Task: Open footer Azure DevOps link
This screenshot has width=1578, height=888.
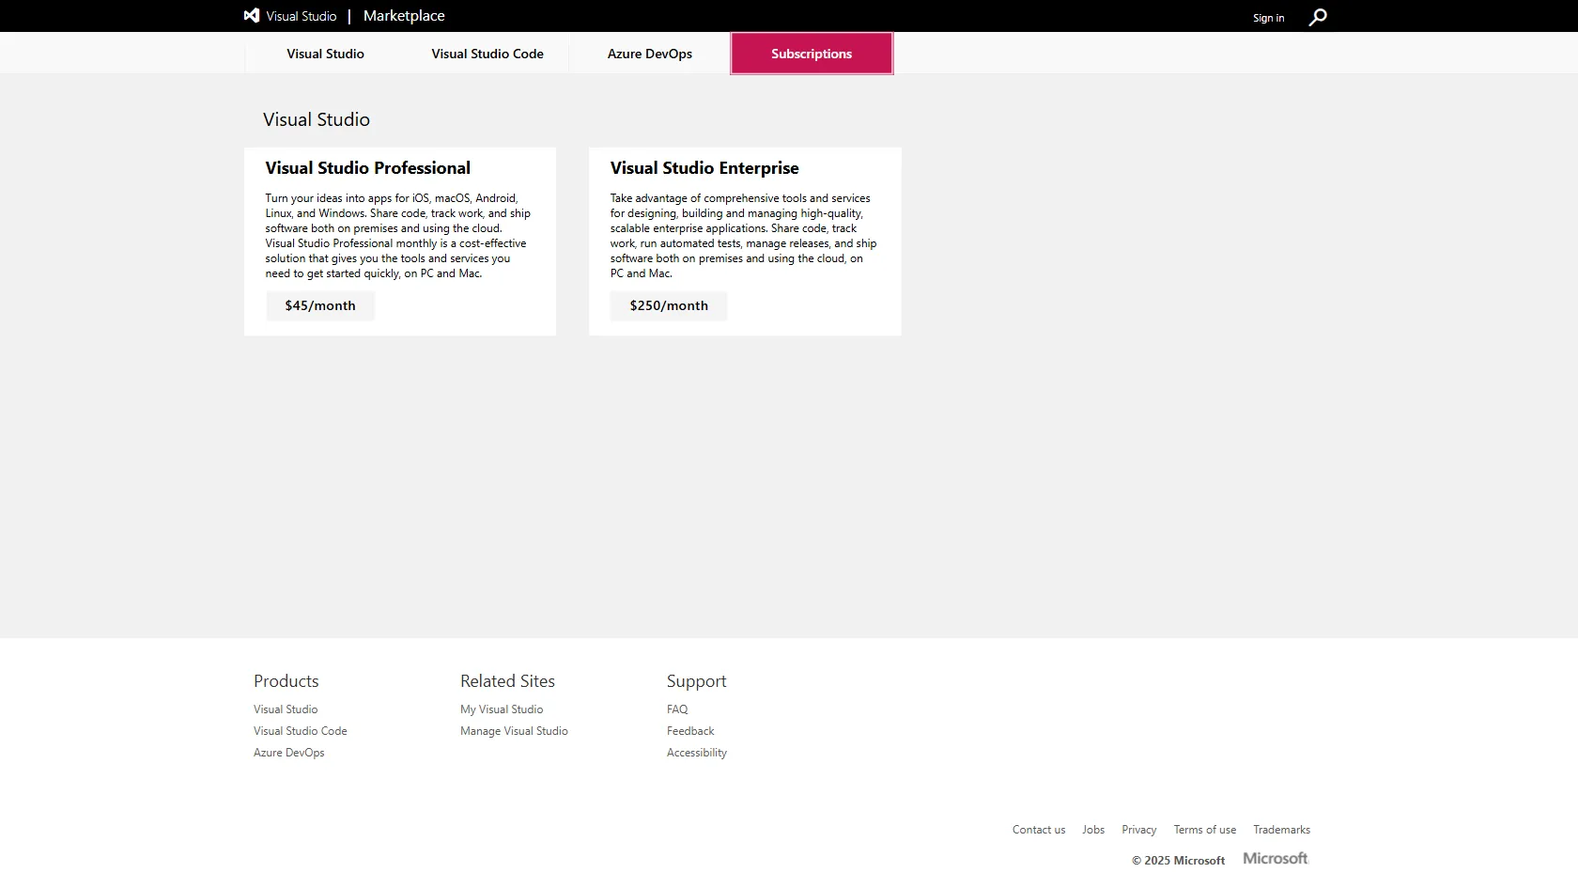Action: click(x=289, y=753)
